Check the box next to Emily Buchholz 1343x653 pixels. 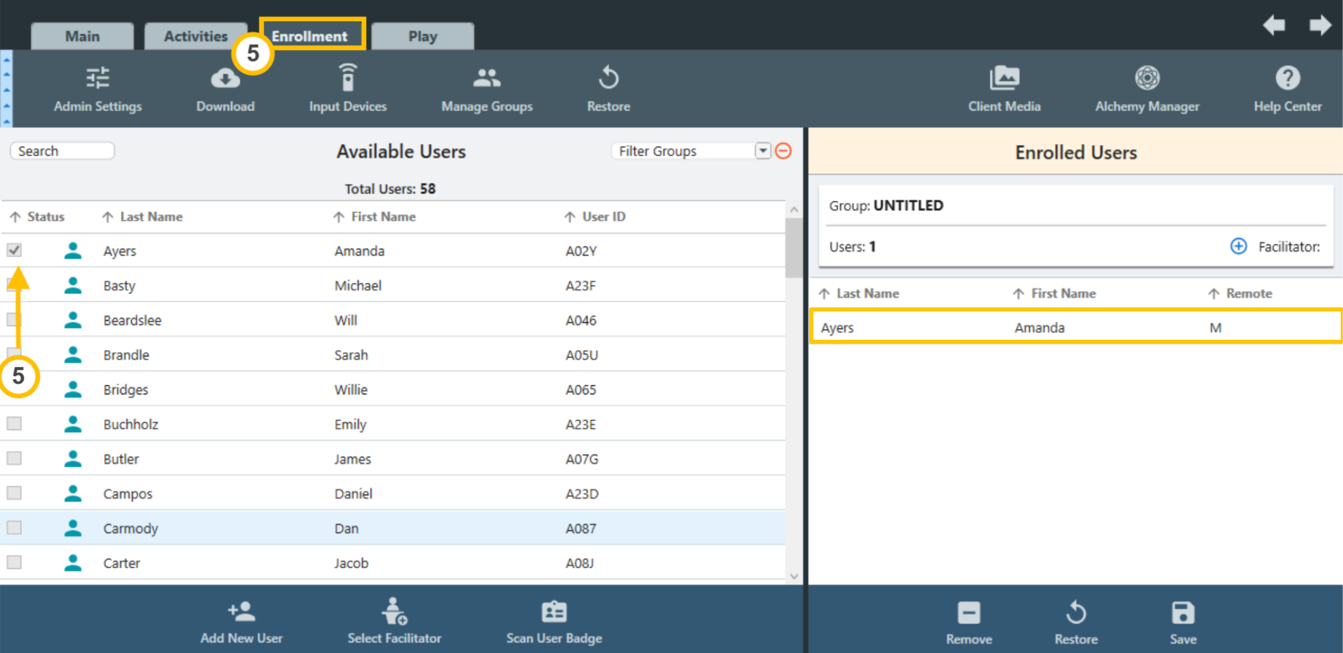[x=14, y=424]
